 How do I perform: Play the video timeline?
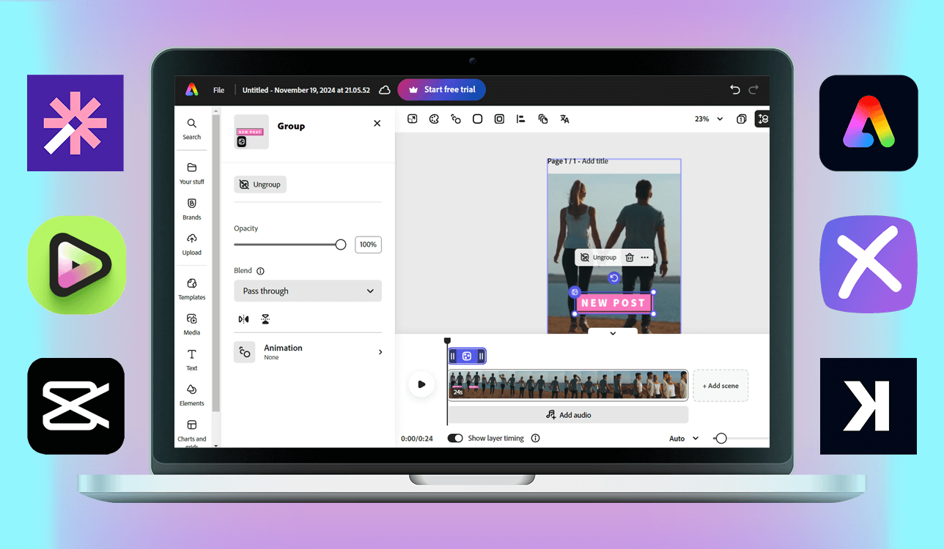[421, 384]
